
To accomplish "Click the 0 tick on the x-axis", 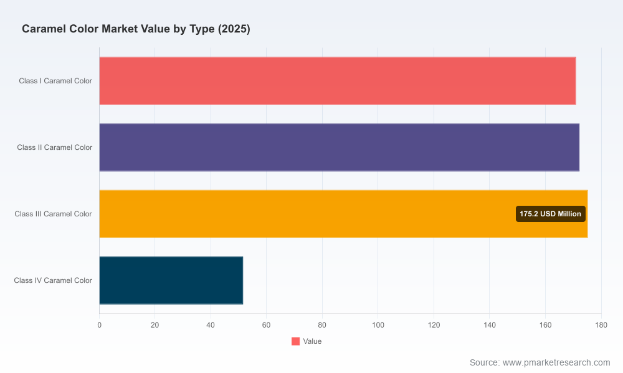I will [x=99, y=325].
